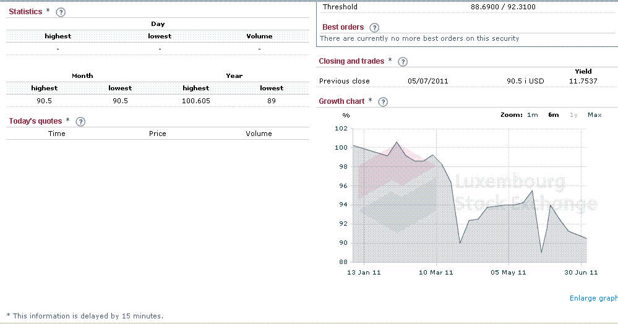Click the 10 Mar 11 axis label
This screenshot has width=618, height=324.
tap(436, 273)
